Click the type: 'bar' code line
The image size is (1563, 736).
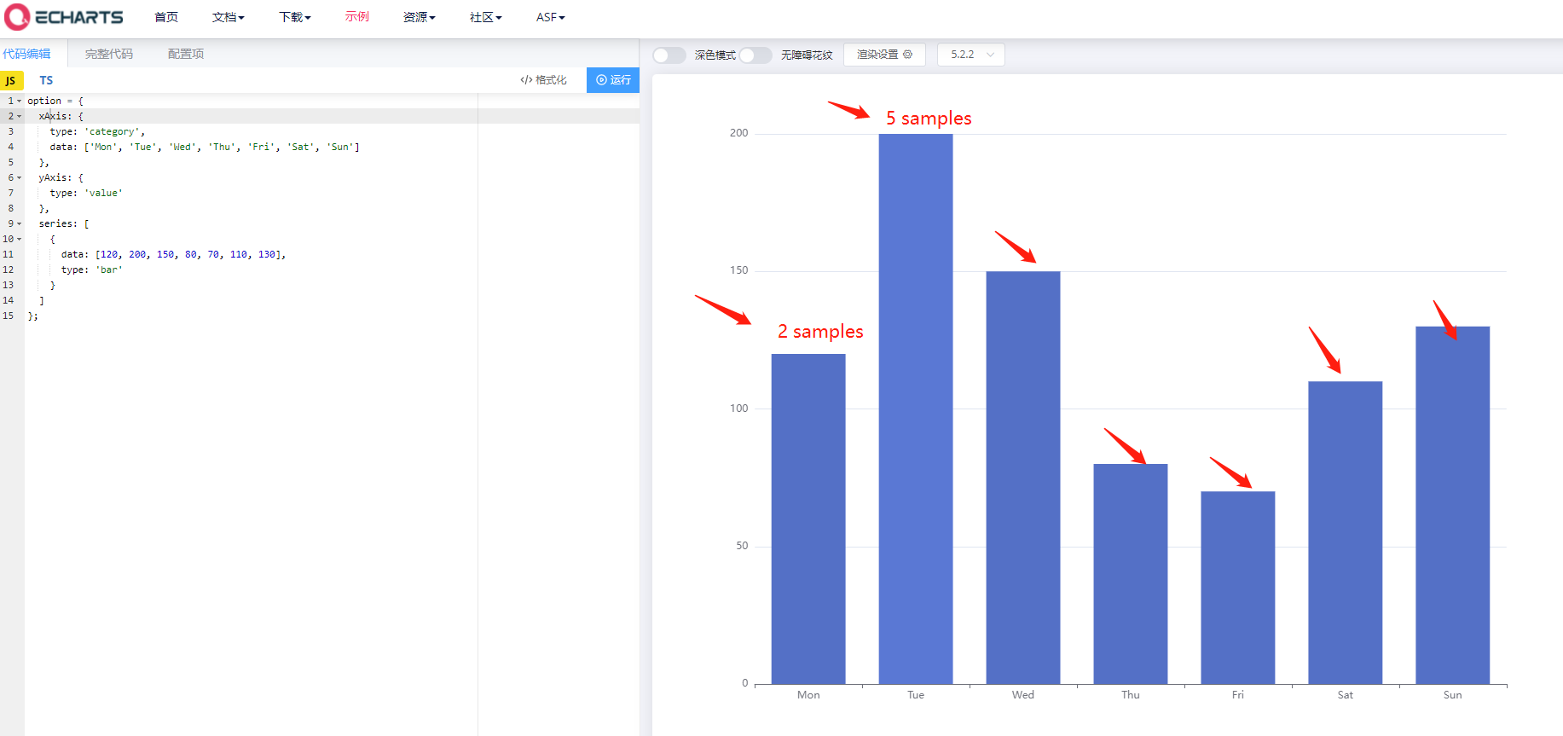pyautogui.click(x=92, y=269)
